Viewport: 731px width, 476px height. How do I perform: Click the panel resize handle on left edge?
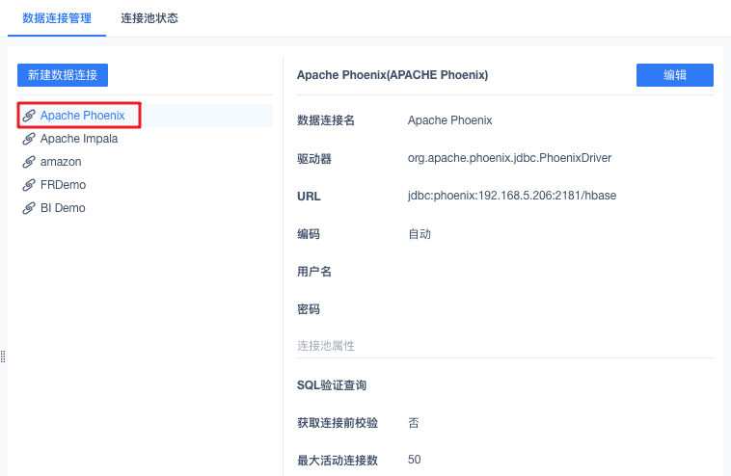point(3,357)
